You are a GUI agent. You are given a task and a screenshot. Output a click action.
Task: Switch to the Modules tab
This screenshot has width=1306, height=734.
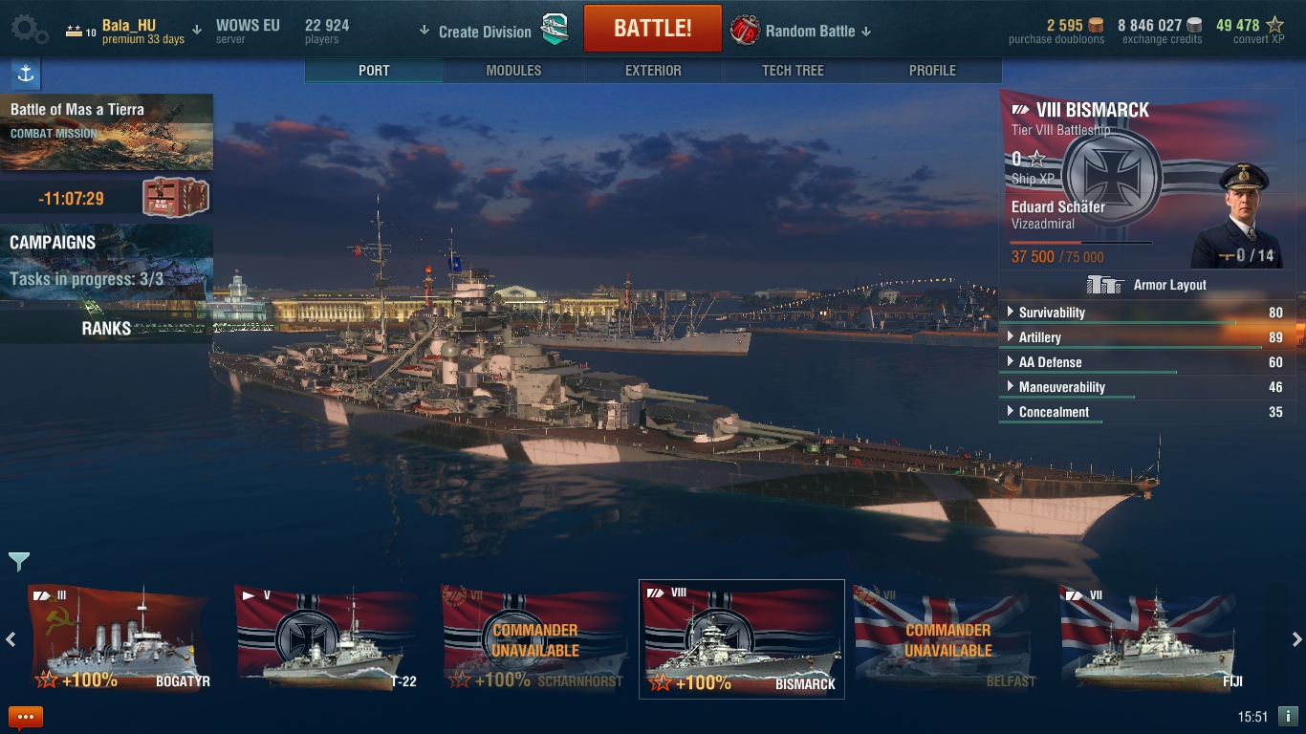pos(513,71)
